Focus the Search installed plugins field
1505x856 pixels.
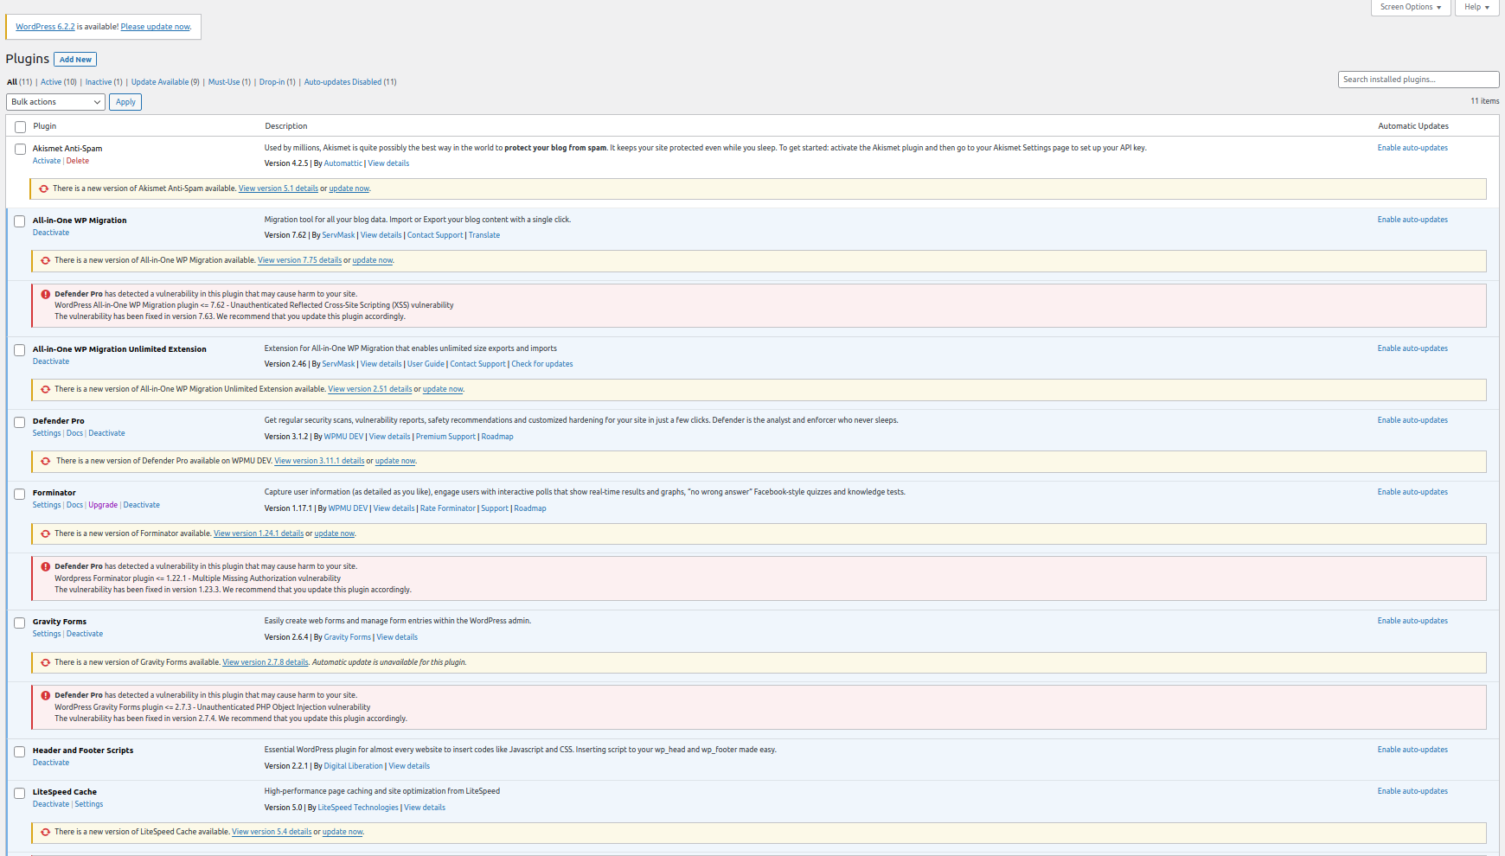point(1418,80)
